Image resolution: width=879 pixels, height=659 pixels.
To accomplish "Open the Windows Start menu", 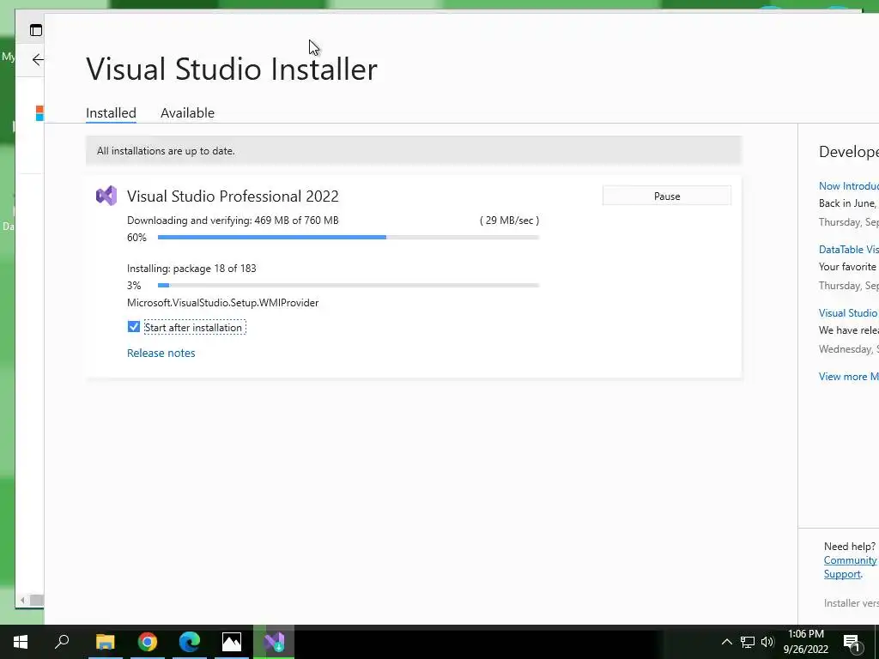I will pos(21,642).
